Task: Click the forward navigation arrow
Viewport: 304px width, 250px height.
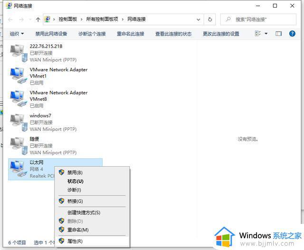Action: tap(21, 19)
